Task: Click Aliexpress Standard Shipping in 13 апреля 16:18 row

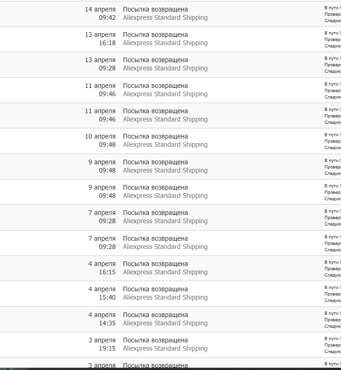Action: tap(165, 43)
